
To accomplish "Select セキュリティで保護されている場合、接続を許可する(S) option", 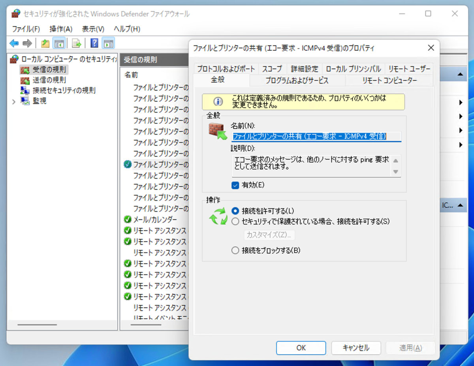I will click(x=235, y=221).
